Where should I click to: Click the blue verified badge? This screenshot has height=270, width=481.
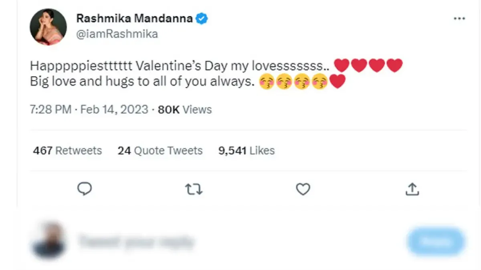[x=201, y=19]
